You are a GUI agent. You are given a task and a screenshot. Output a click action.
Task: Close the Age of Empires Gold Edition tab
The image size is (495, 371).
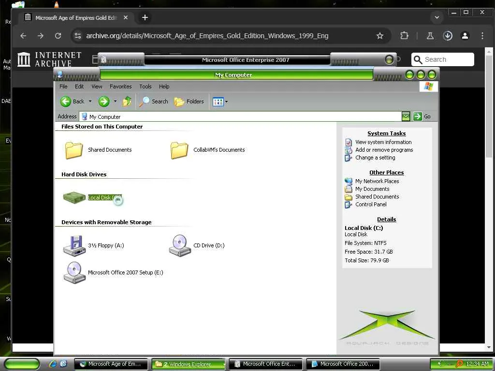pos(126,18)
